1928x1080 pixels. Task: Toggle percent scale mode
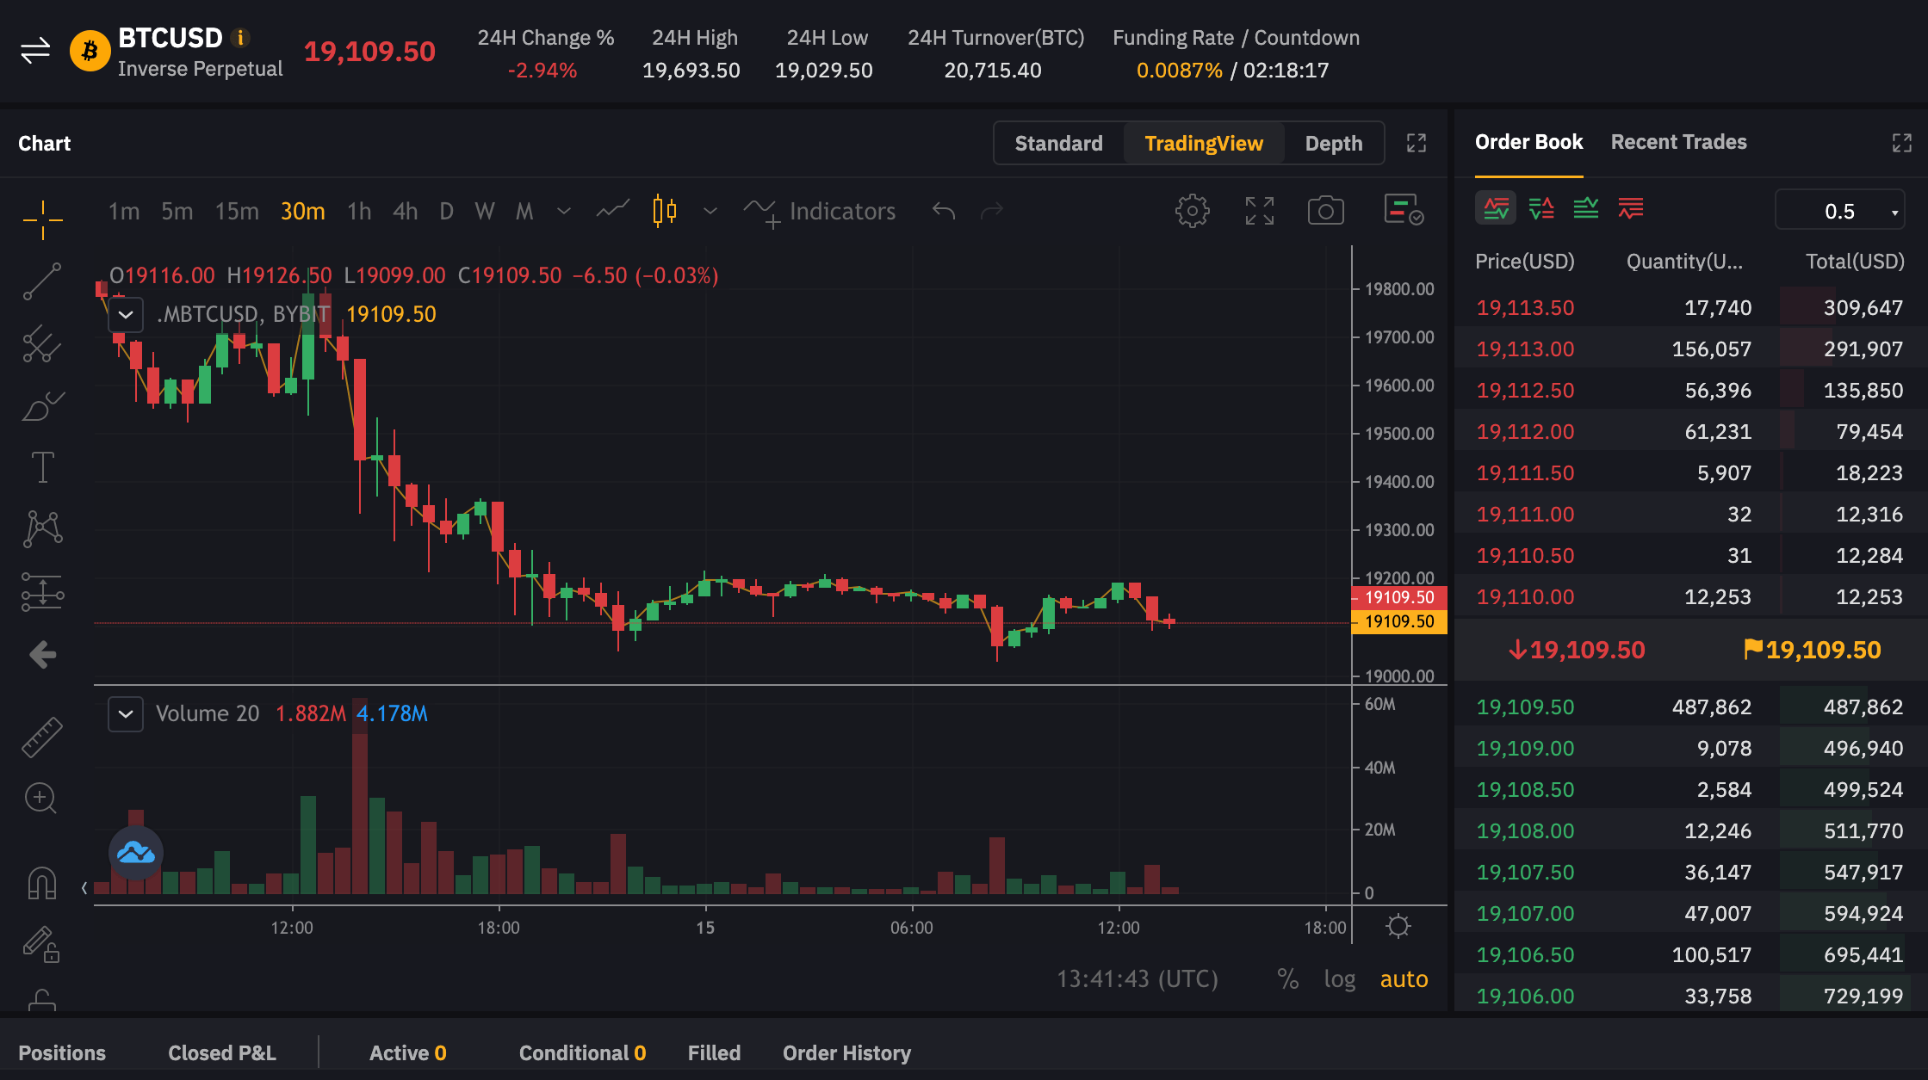click(1288, 979)
